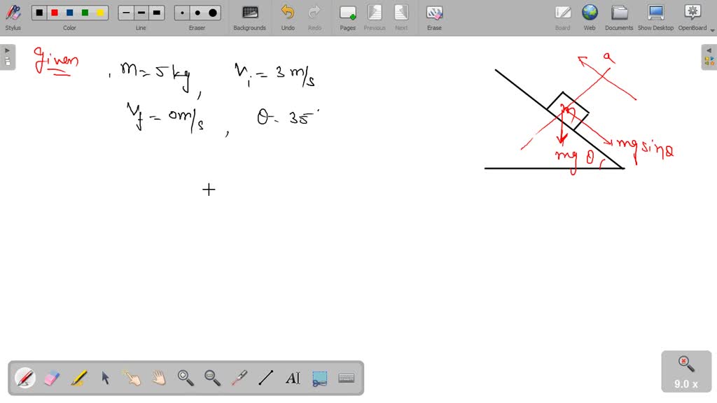Activate the Laser pointer tool
The width and height of the screenshot is (717, 403).
click(238, 378)
